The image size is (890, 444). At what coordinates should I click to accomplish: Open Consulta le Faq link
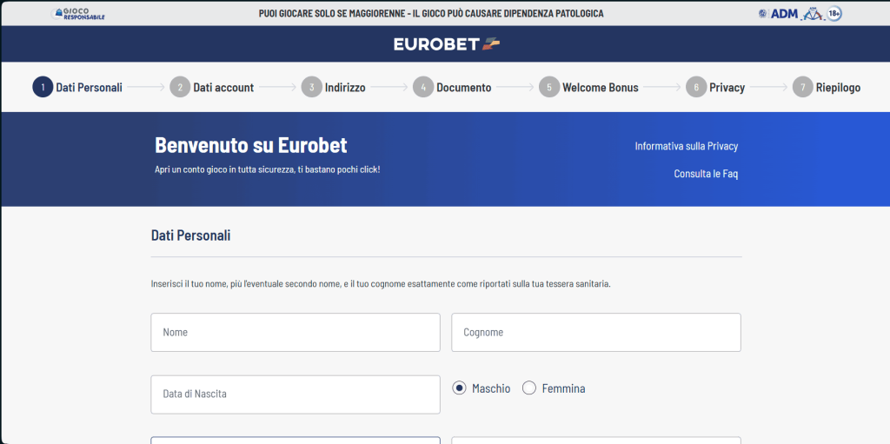[x=706, y=174]
